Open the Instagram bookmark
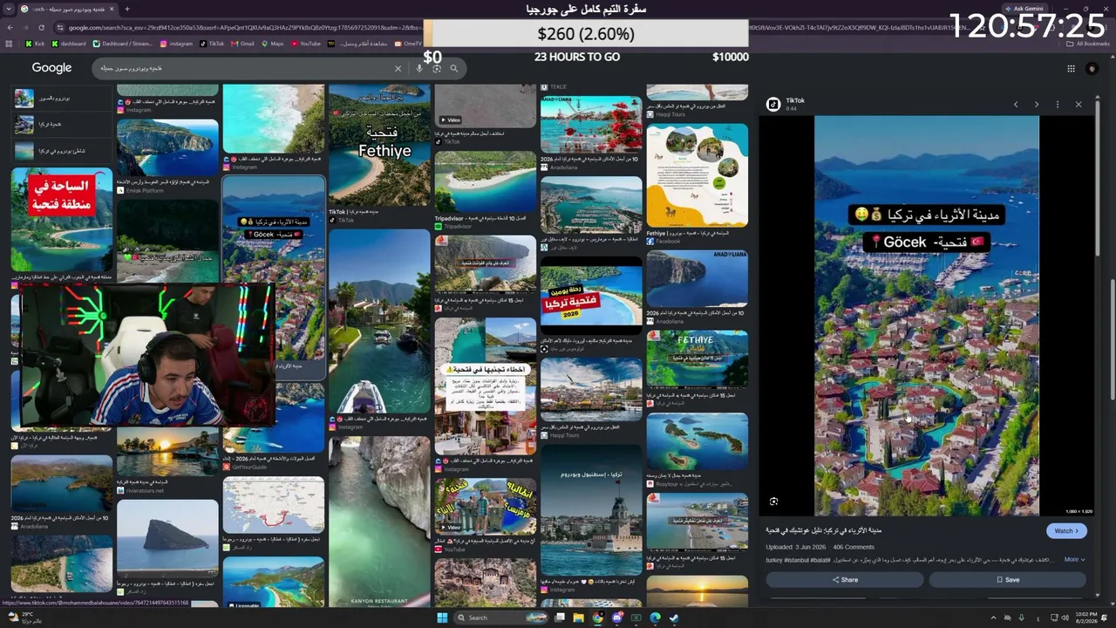1116x628 pixels. point(176,44)
